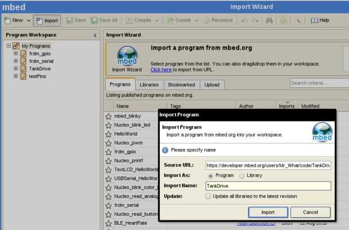Select mbed_blinky in program list
Screen dimensions: 349x230
[127, 116]
